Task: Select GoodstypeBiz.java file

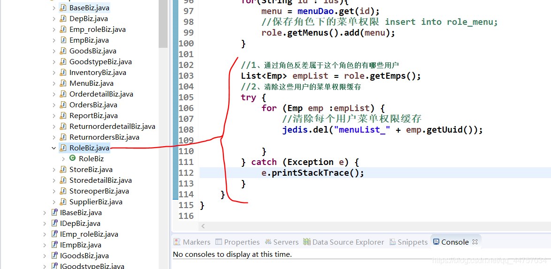Action: tap(100, 62)
